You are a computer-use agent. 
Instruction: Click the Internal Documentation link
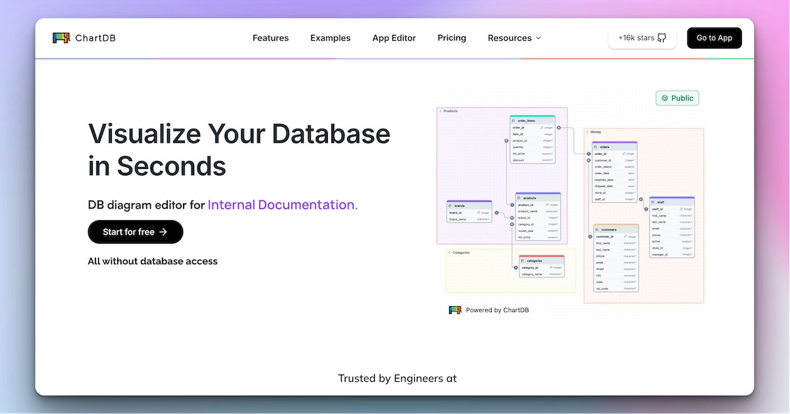(282, 204)
